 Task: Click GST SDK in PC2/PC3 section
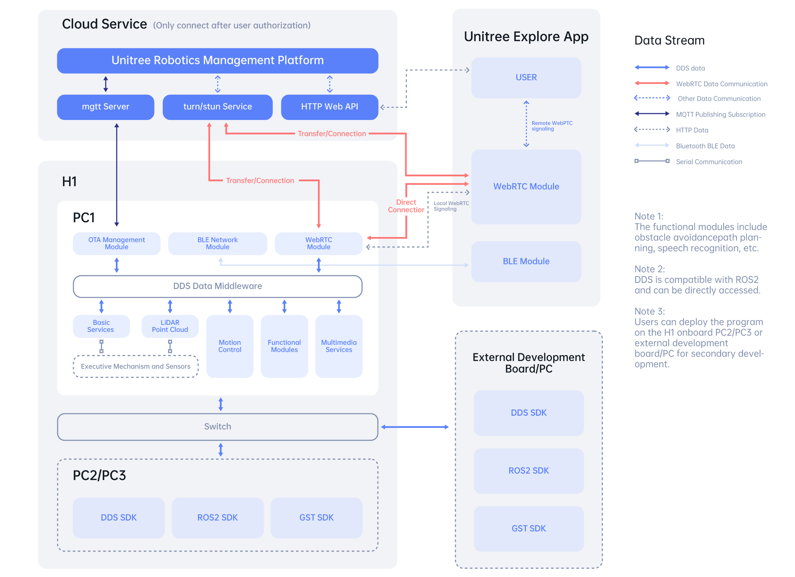coord(316,518)
